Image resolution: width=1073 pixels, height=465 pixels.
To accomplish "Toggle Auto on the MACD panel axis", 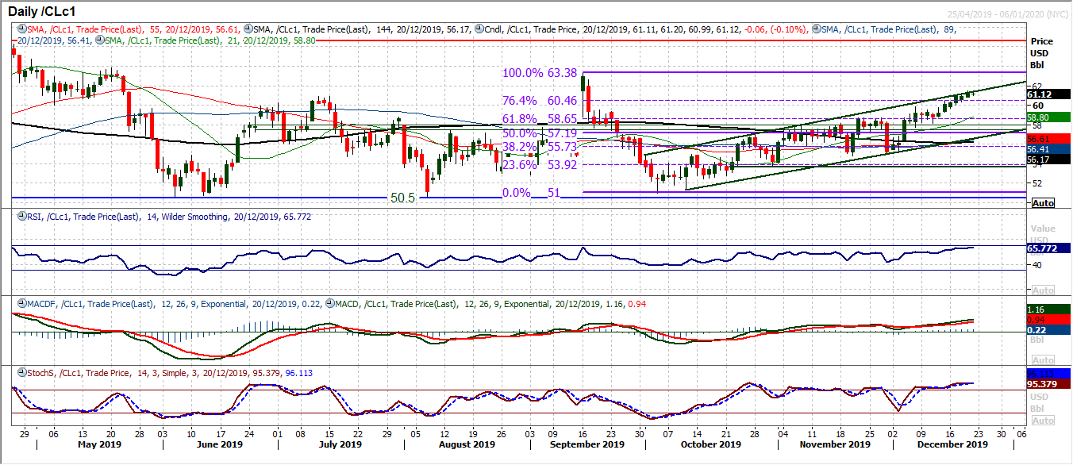I will pos(1044,359).
